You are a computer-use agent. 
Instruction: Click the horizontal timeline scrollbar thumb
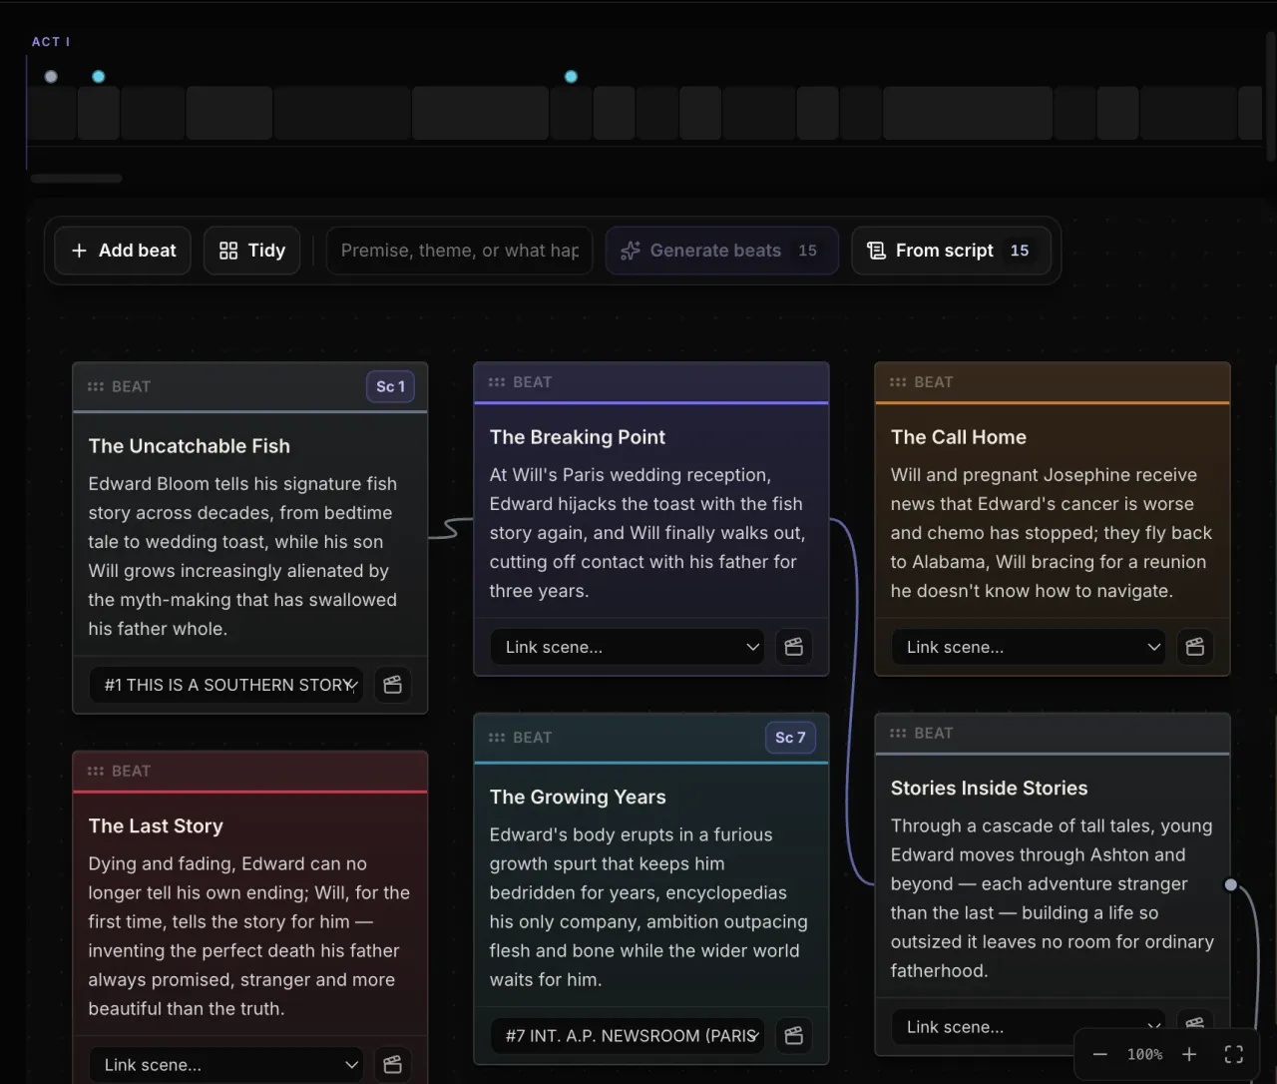click(76, 179)
